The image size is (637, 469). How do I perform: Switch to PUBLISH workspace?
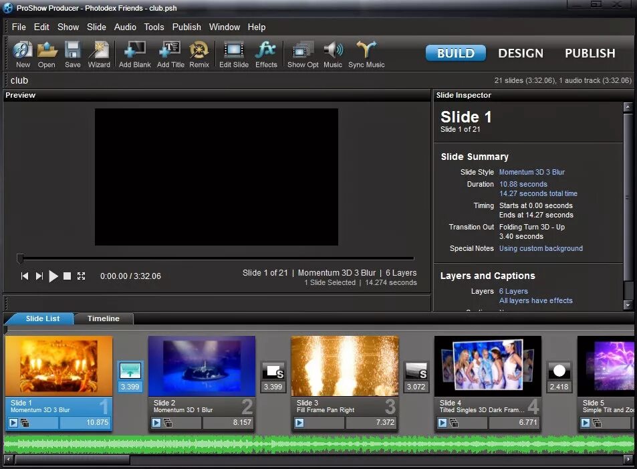click(x=590, y=53)
